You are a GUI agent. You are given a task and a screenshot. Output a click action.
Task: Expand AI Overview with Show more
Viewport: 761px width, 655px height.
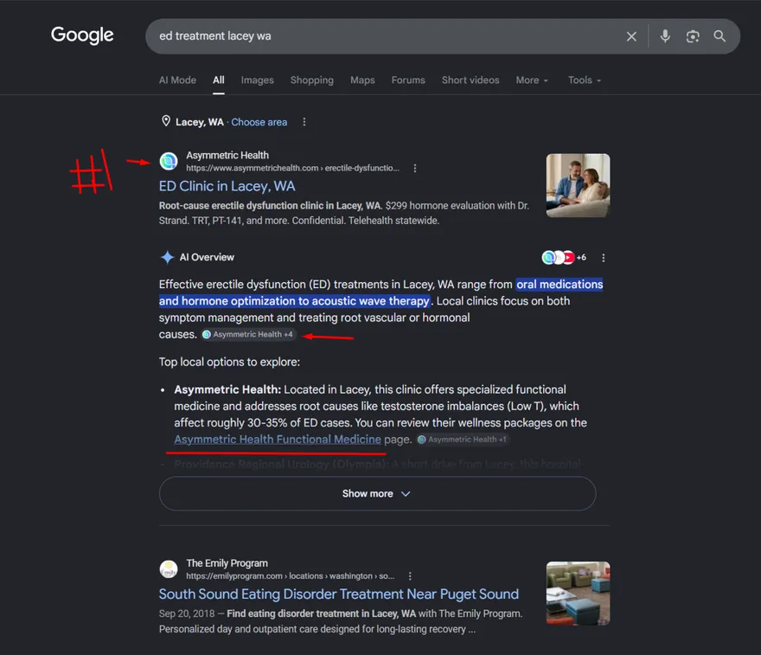pos(377,493)
